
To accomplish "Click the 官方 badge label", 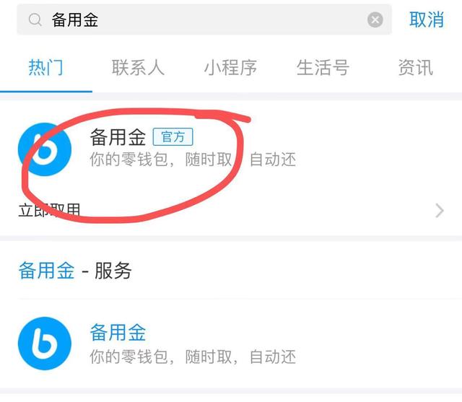I will [x=173, y=137].
